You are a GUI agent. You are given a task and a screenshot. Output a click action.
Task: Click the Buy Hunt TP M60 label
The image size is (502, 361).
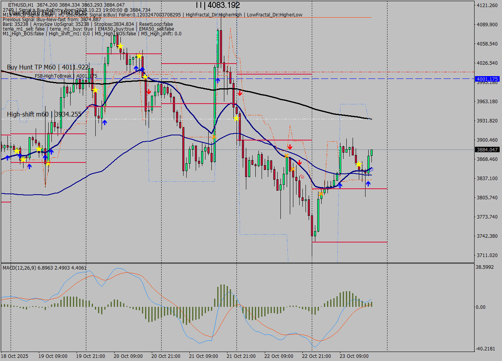[47, 67]
